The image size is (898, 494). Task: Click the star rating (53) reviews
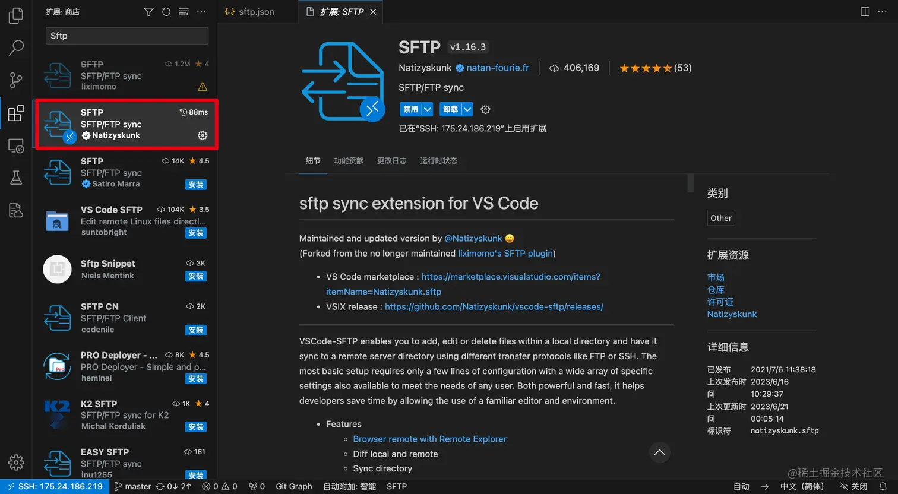pyautogui.click(x=656, y=68)
